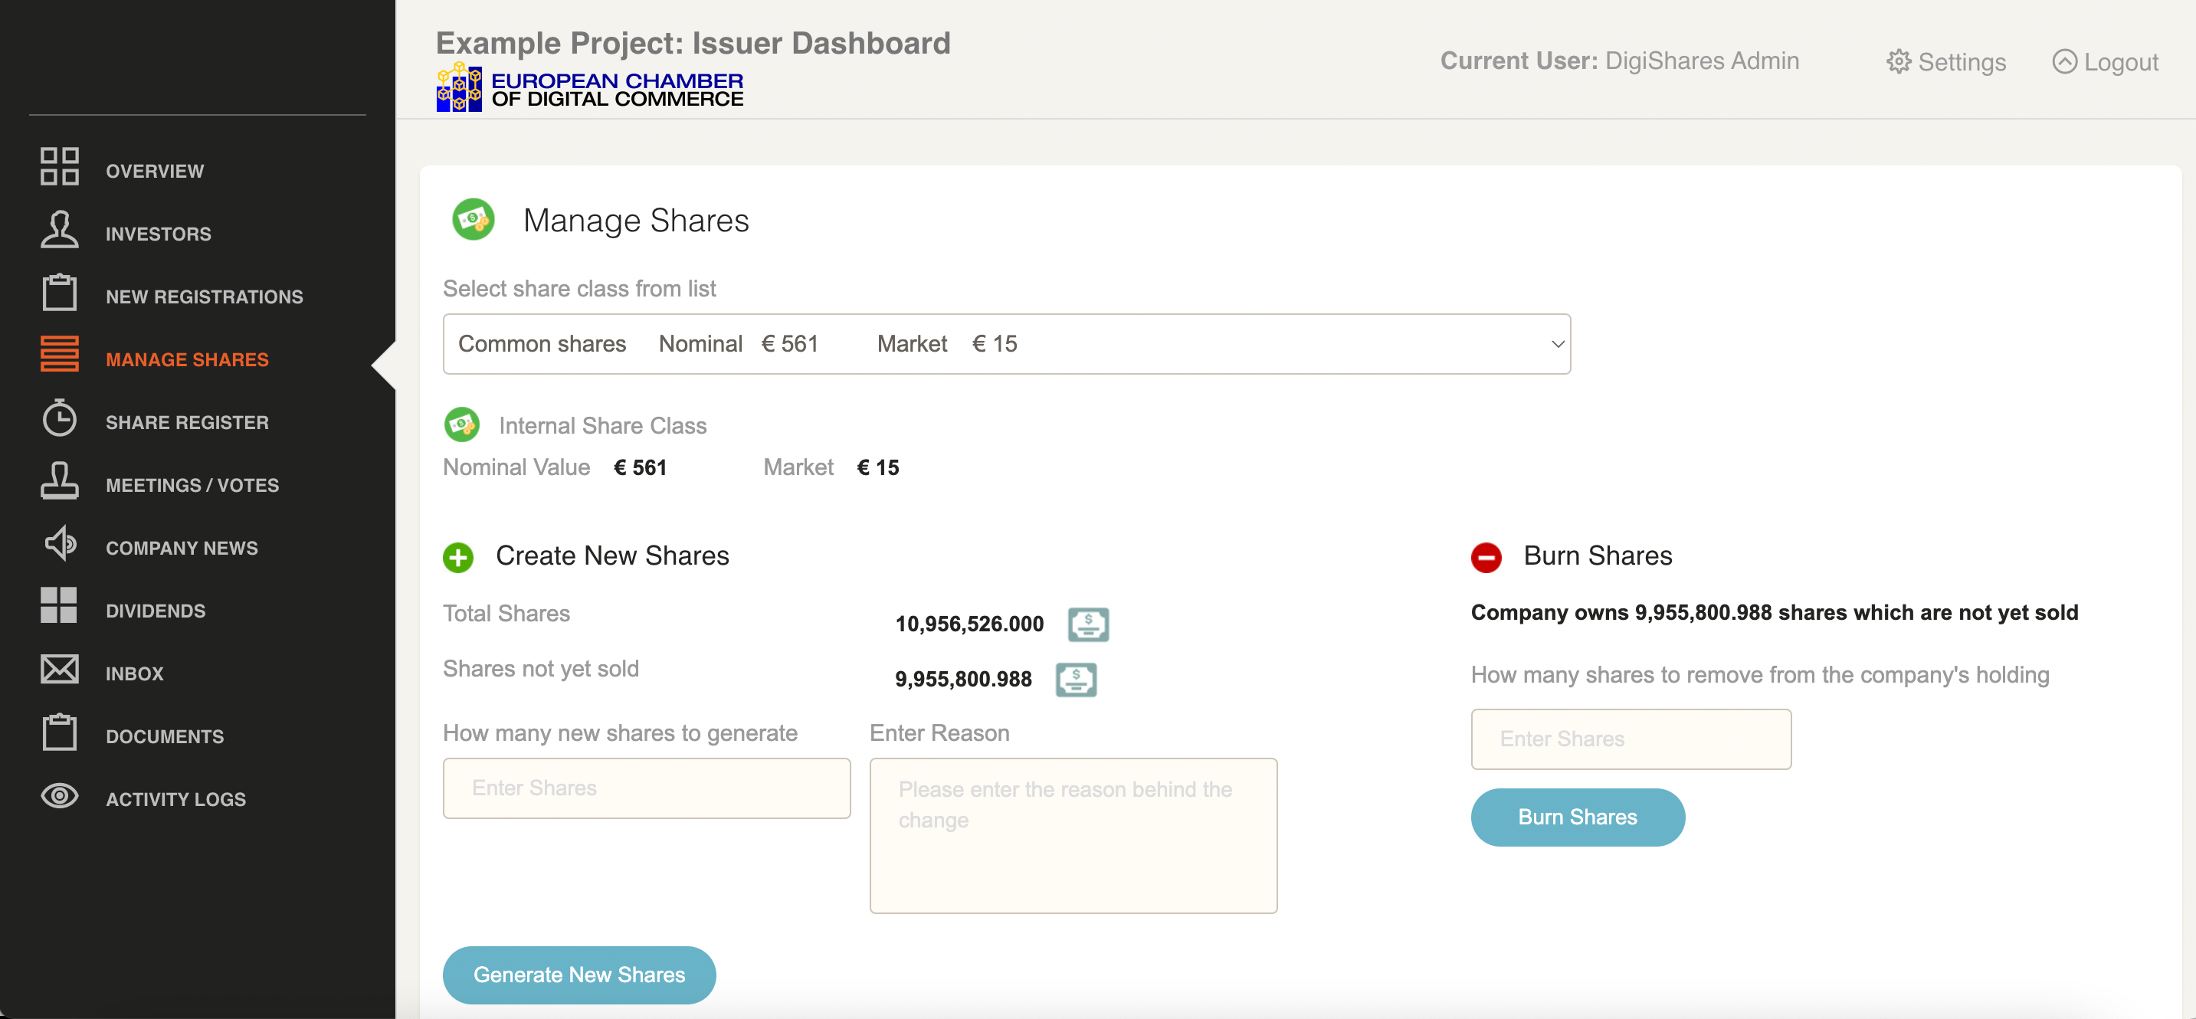Click the certificate icon next to Total Shares

[x=1088, y=624]
